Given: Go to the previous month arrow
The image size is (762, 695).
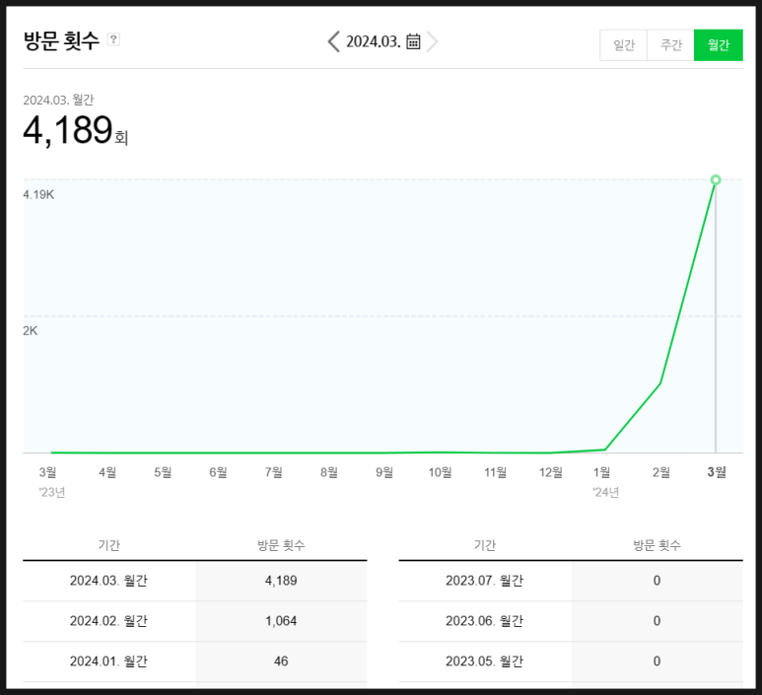Looking at the screenshot, I should (334, 41).
